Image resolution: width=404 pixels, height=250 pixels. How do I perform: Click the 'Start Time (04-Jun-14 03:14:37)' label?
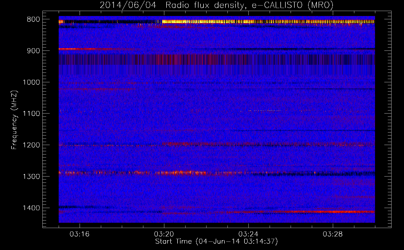tap(216, 241)
